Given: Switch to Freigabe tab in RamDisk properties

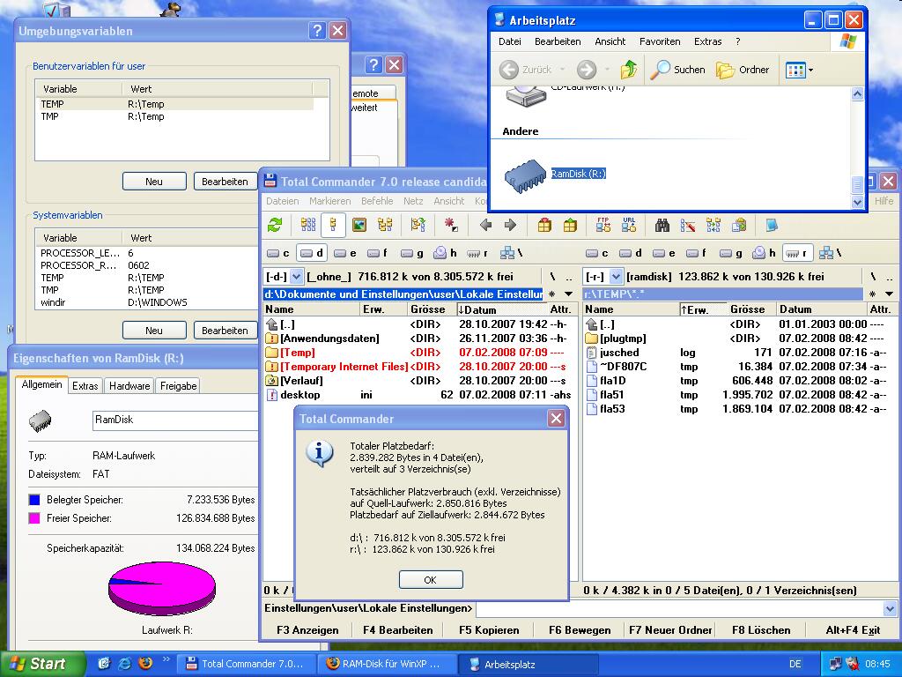Looking at the screenshot, I should [178, 386].
